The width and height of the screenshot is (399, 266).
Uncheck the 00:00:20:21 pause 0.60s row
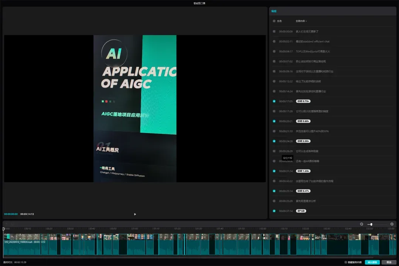pos(274,121)
